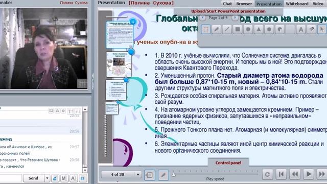Go to next annotation page
327x184 pixels.
(235, 18)
